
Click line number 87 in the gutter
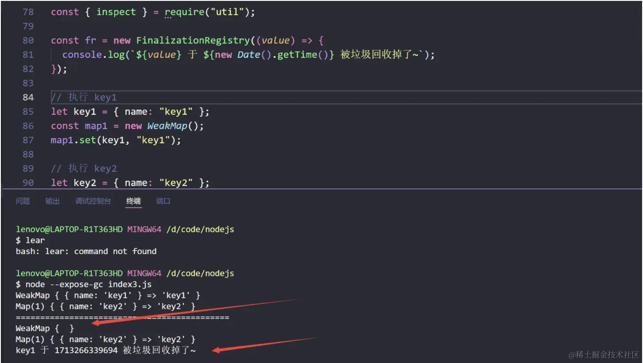28,140
